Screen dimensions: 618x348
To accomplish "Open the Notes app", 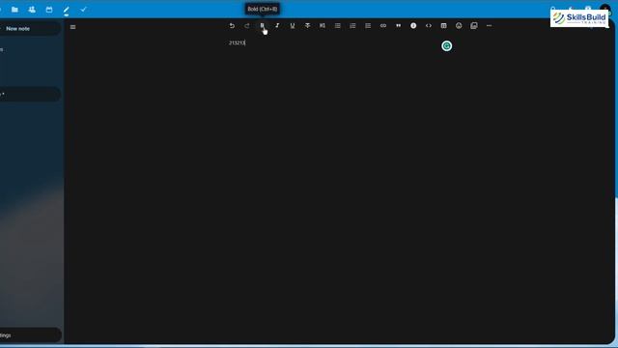I will point(67,10).
